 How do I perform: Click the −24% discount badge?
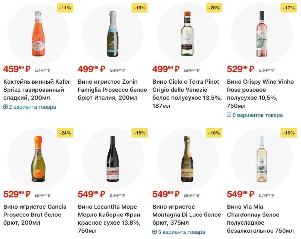click(65, 133)
